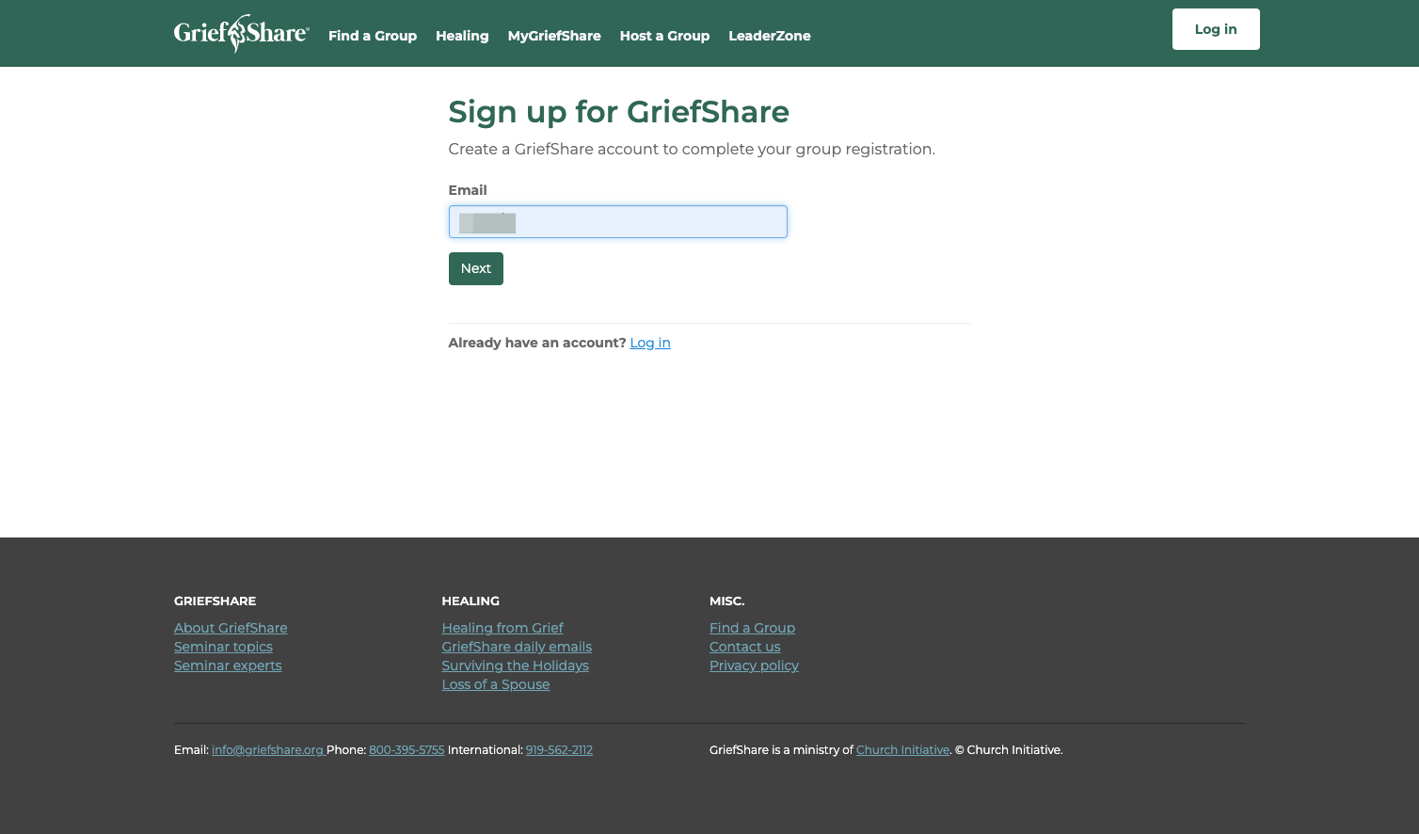This screenshot has height=834, width=1419.
Task: Open the Find a Group menu item
Action: (x=373, y=36)
